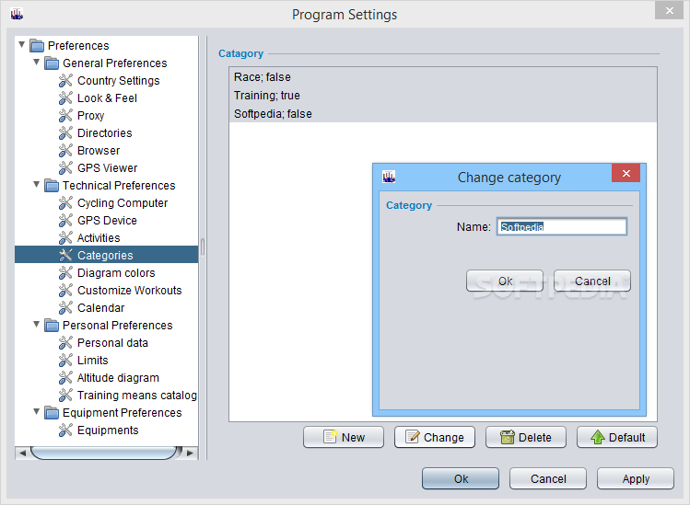This screenshot has height=505, width=690.
Task: Click the Activities tools icon
Action: [x=65, y=237]
